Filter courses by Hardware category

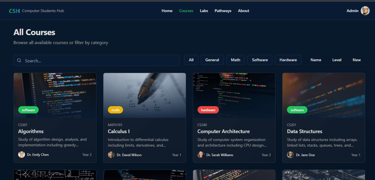click(288, 60)
